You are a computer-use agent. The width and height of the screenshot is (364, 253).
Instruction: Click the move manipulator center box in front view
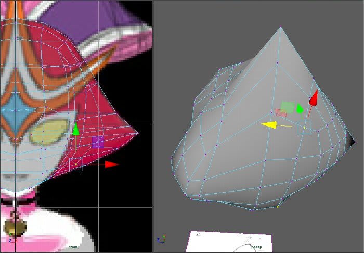tap(76, 165)
